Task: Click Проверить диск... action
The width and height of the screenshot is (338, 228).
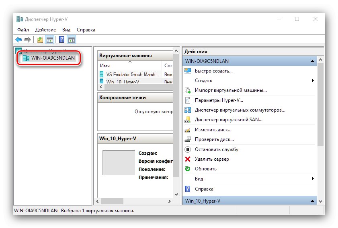Action: (214, 139)
